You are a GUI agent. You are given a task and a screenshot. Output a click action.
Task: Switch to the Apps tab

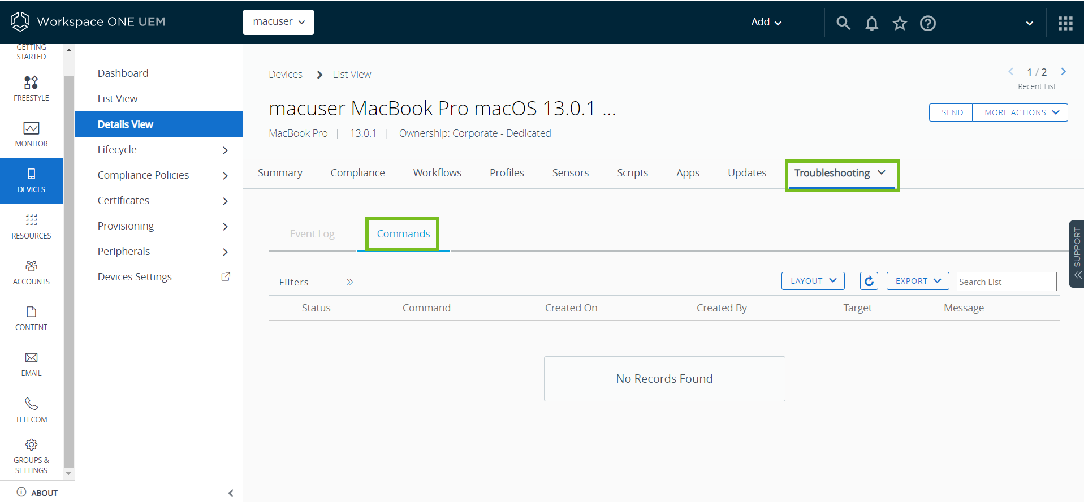(x=688, y=173)
